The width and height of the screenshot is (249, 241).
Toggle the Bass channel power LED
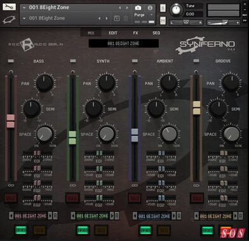tap(11, 61)
